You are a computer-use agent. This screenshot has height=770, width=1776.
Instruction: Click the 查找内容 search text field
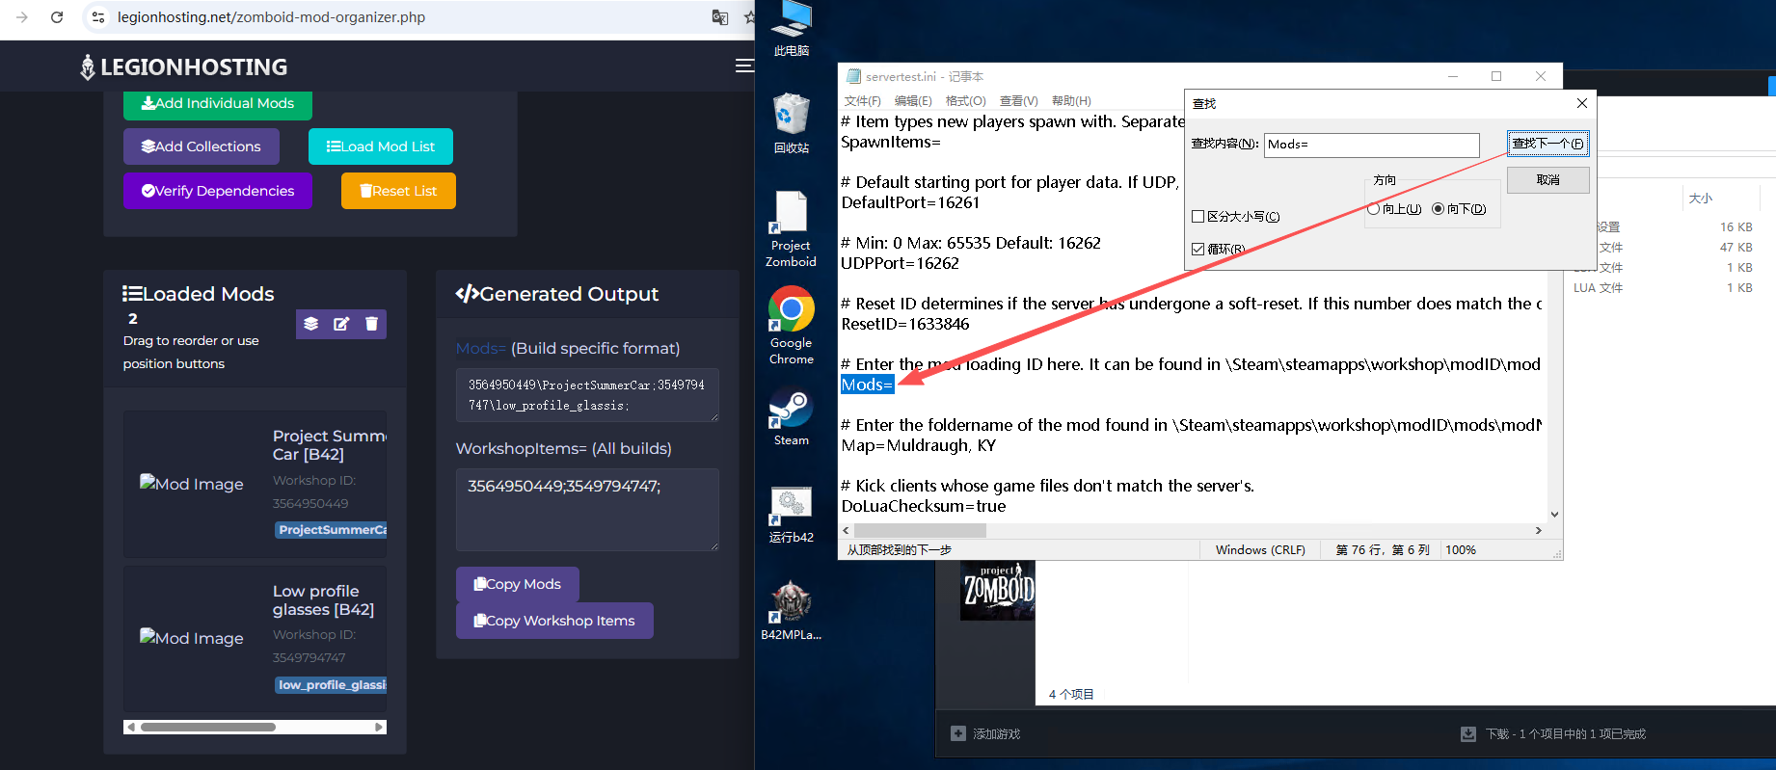(x=1371, y=145)
